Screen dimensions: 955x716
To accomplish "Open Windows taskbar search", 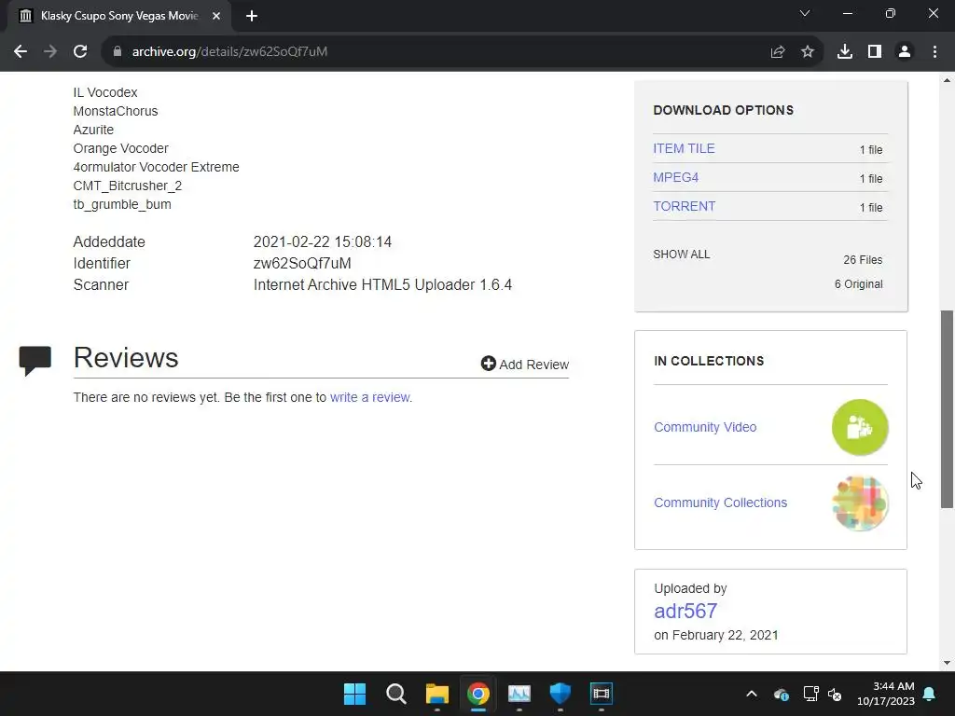I will click(x=395, y=694).
